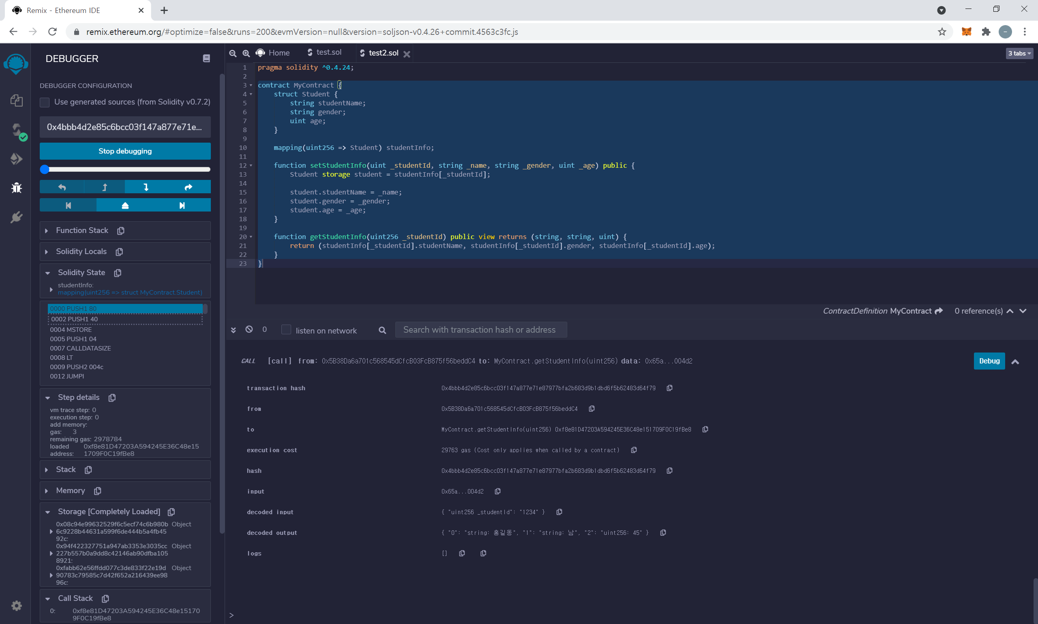Copy the transaction hash value
Viewport: 1038px width, 624px height.
coord(669,388)
